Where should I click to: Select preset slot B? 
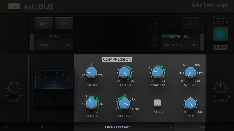[x=53, y=127]
